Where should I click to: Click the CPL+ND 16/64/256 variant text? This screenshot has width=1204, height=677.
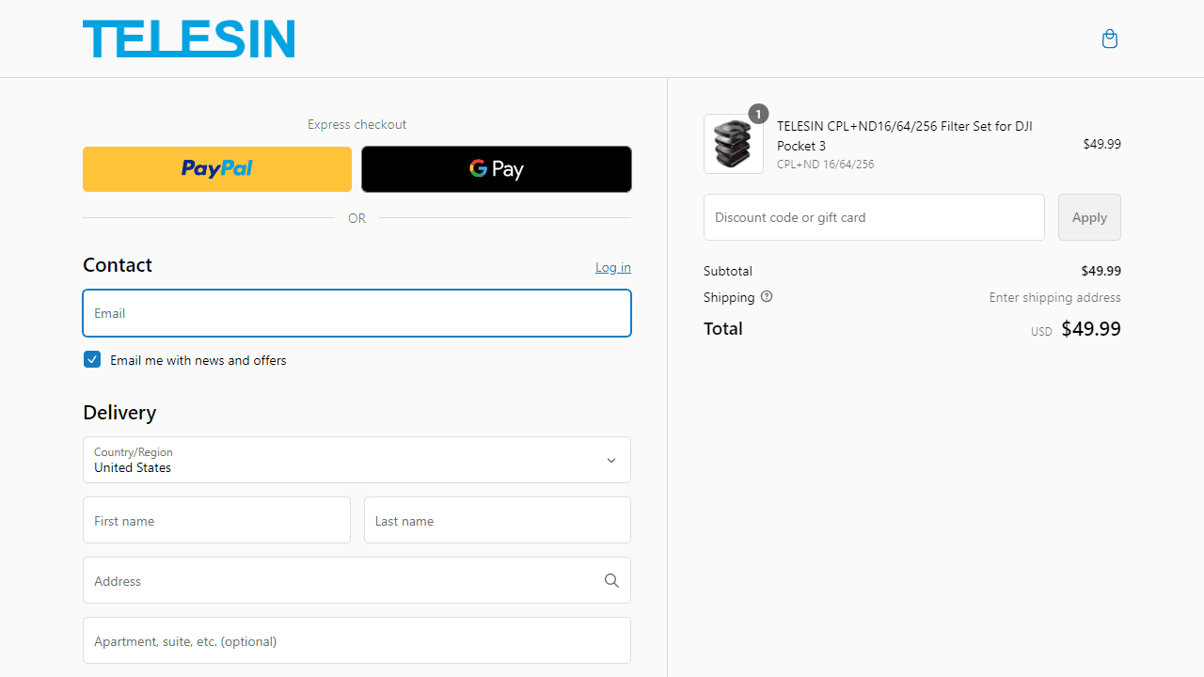coord(825,165)
